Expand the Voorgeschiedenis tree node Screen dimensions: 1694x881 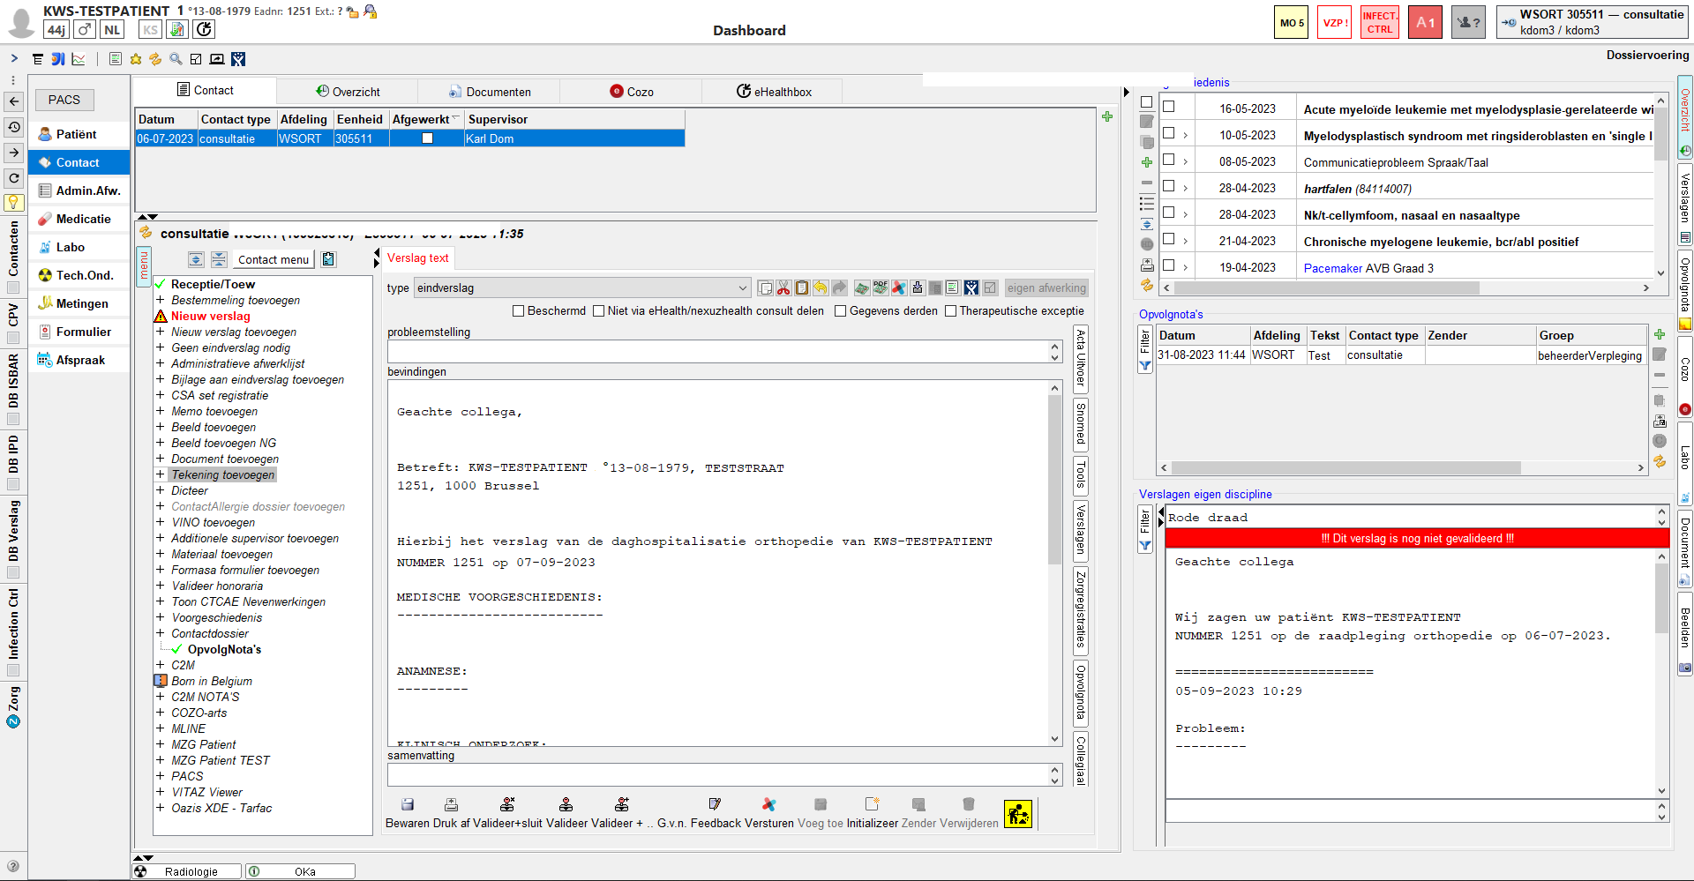coord(161,617)
